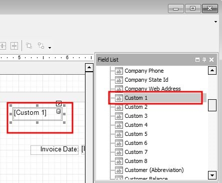
Task: Select the [Custom 1] label control
Action: pyautogui.click(x=37, y=114)
